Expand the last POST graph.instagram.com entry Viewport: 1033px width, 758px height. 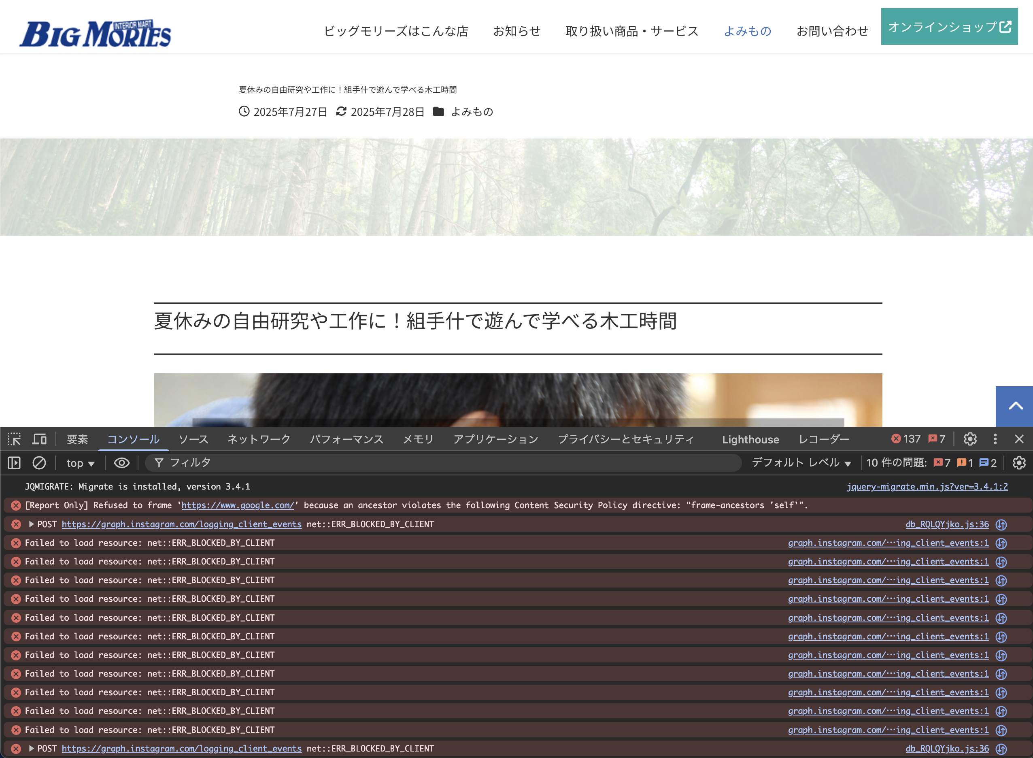pos(31,748)
